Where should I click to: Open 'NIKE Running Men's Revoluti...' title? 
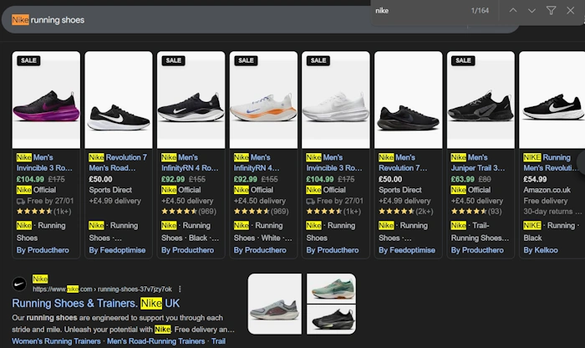click(x=552, y=163)
